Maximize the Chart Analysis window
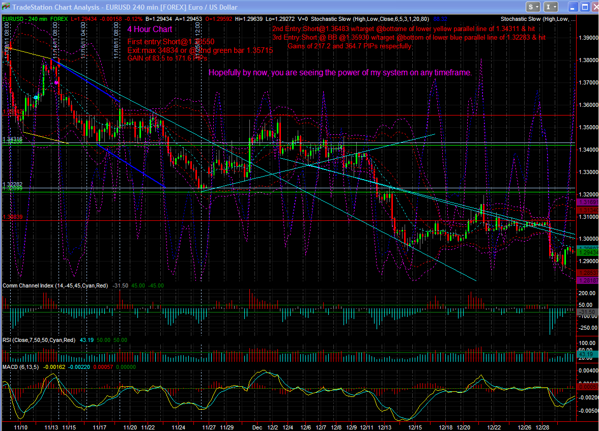This screenshot has width=599, height=431. [x=584, y=7]
